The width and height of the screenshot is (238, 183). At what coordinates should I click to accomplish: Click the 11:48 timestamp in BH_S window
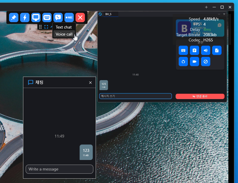point(135,75)
